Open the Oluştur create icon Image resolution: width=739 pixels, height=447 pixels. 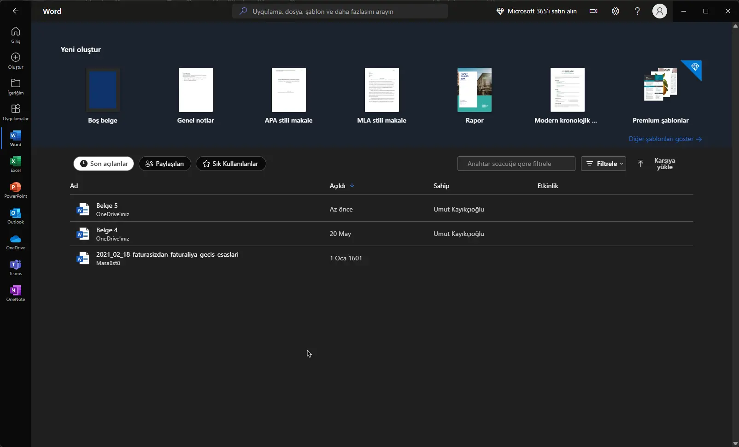tap(16, 60)
